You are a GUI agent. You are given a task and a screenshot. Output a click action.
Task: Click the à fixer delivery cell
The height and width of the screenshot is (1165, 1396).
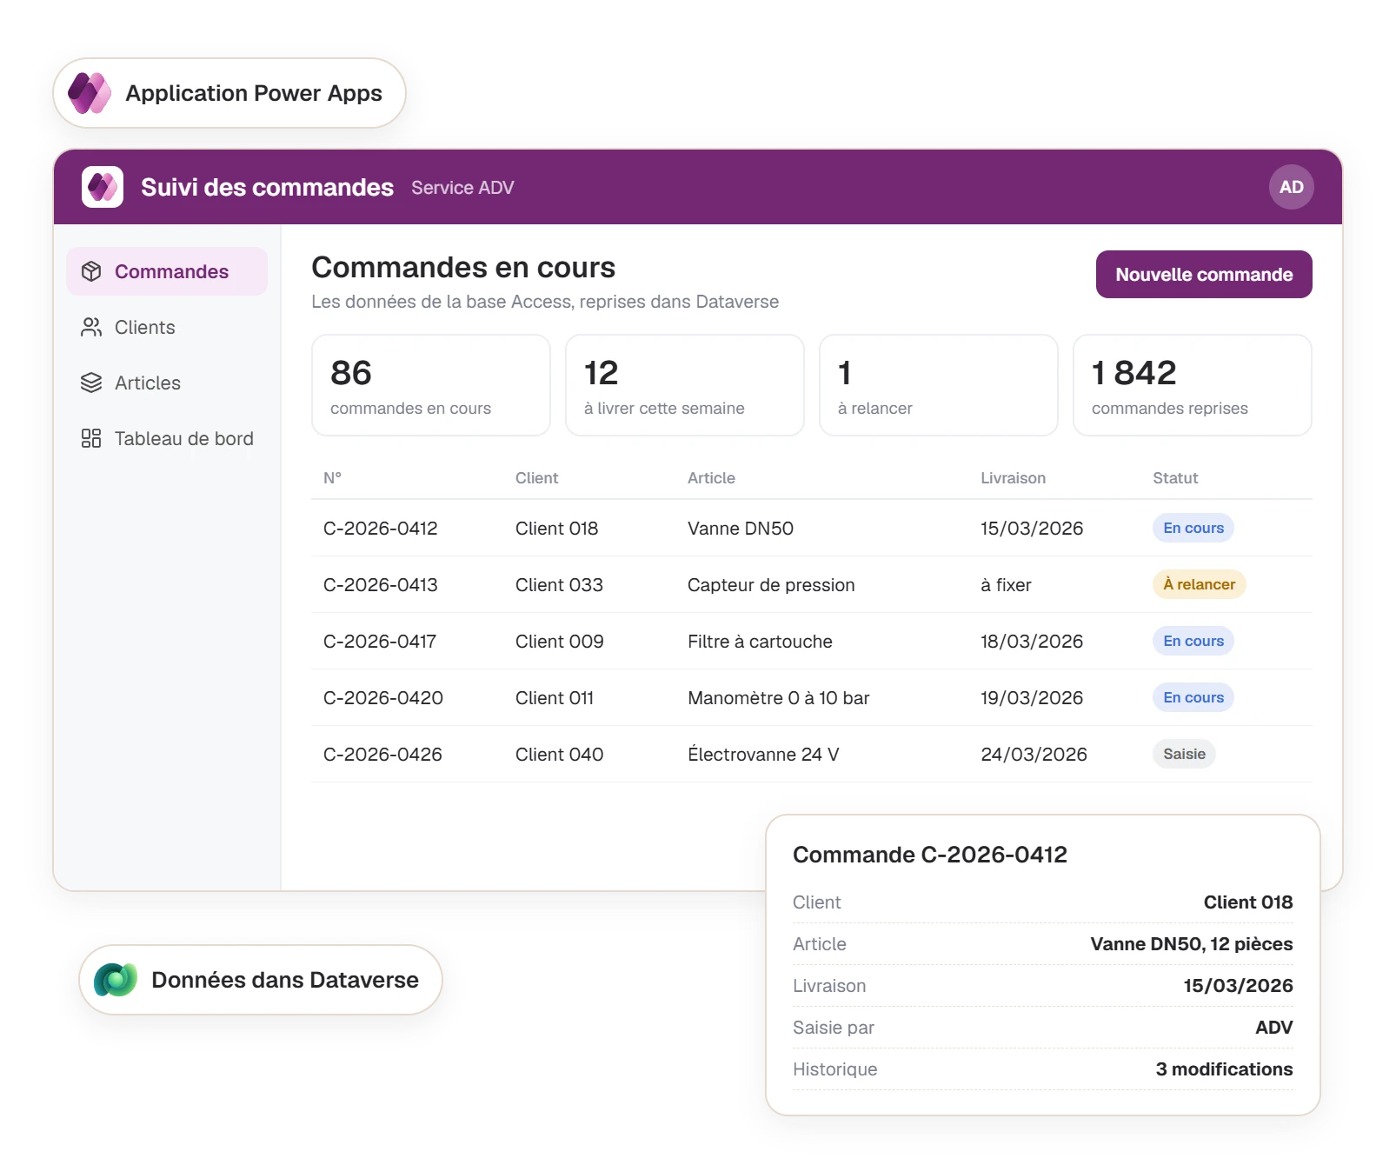click(1006, 585)
